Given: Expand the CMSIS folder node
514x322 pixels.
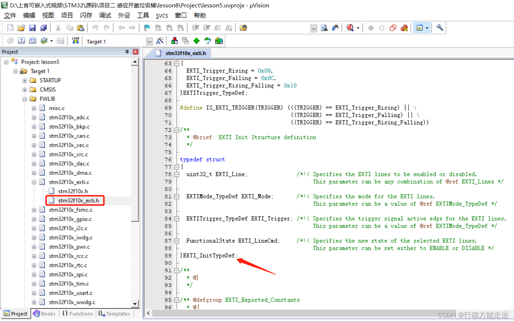Looking at the screenshot, I should pyautogui.click(x=25, y=89).
